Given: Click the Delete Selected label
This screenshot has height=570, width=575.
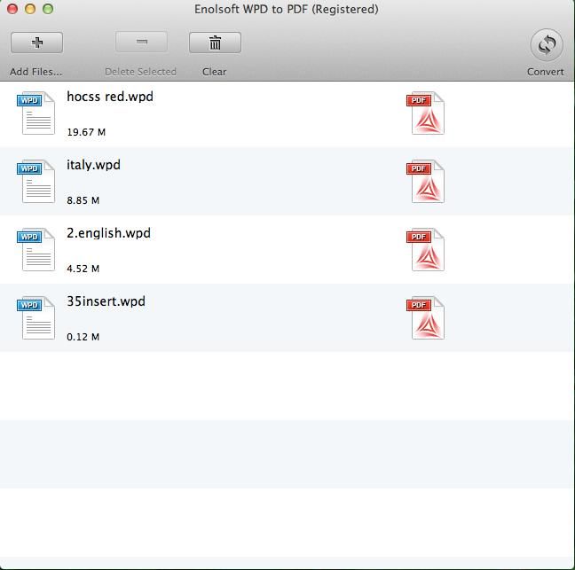Looking at the screenshot, I should point(140,72).
